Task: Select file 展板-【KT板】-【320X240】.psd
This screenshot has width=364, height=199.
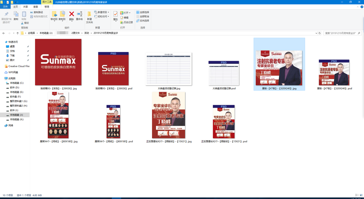Action: coord(334,74)
